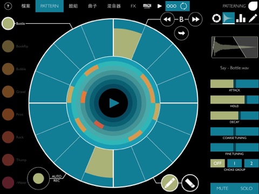This screenshot has width=259, height=194.
Task: Open help via the question mark icon
Action: (x=8, y=6)
